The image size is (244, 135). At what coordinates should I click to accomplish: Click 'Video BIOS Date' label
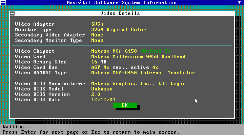coord(38,100)
